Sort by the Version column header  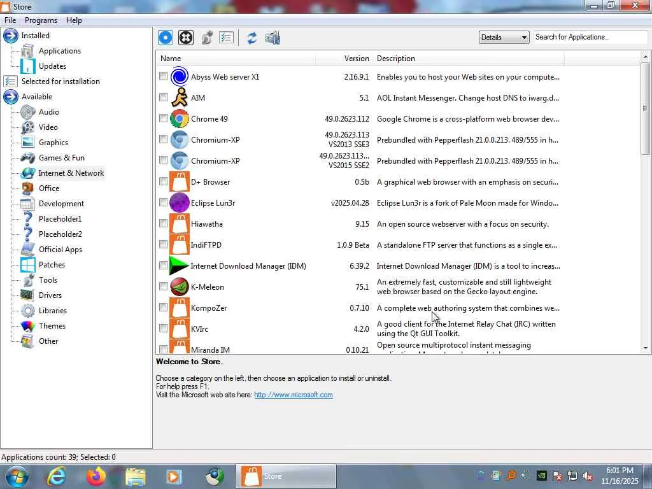click(344, 59)
